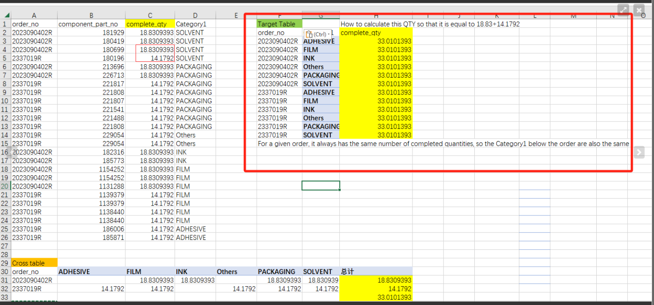Click part number 221817 cell

(x=91, y=84)
